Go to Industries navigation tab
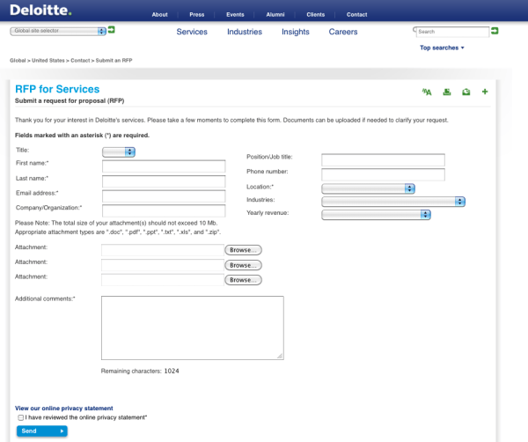This screenshot has width=528, height=442. pyautogui.click(x=245, y=32)
